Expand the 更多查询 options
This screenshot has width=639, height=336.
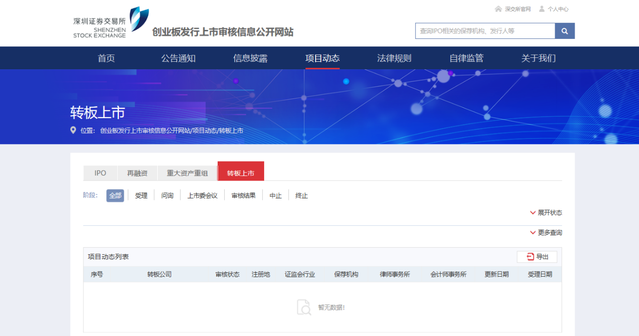pyautogui.click(x=549, y=233)
